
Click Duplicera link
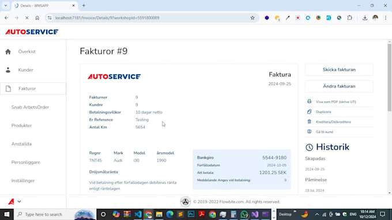tap(323, 112)
